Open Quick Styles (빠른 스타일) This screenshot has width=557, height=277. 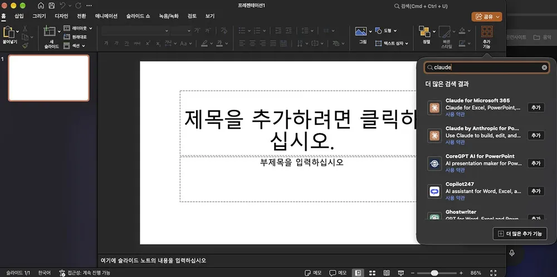tap(444, 32)
